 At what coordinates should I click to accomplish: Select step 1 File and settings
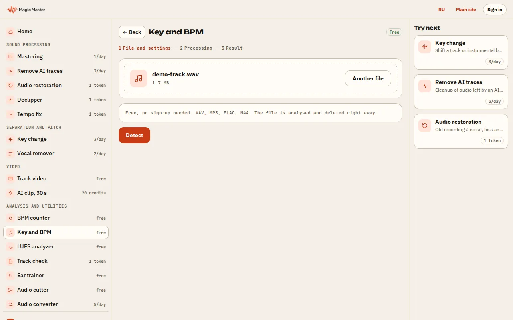click(x=145, y=48)
